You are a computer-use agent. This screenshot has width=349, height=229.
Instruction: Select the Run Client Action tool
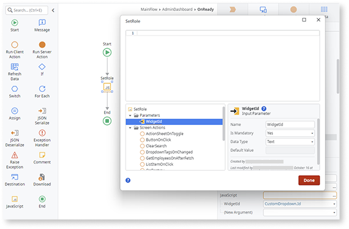tap(15, 50)
